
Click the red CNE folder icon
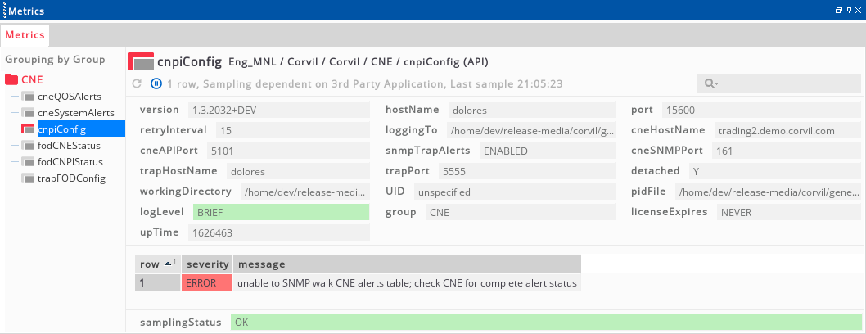coord(11,80)
